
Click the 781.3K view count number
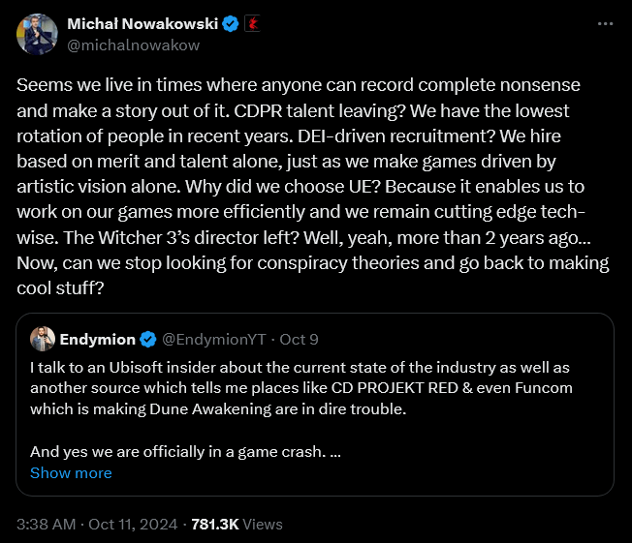213,524
